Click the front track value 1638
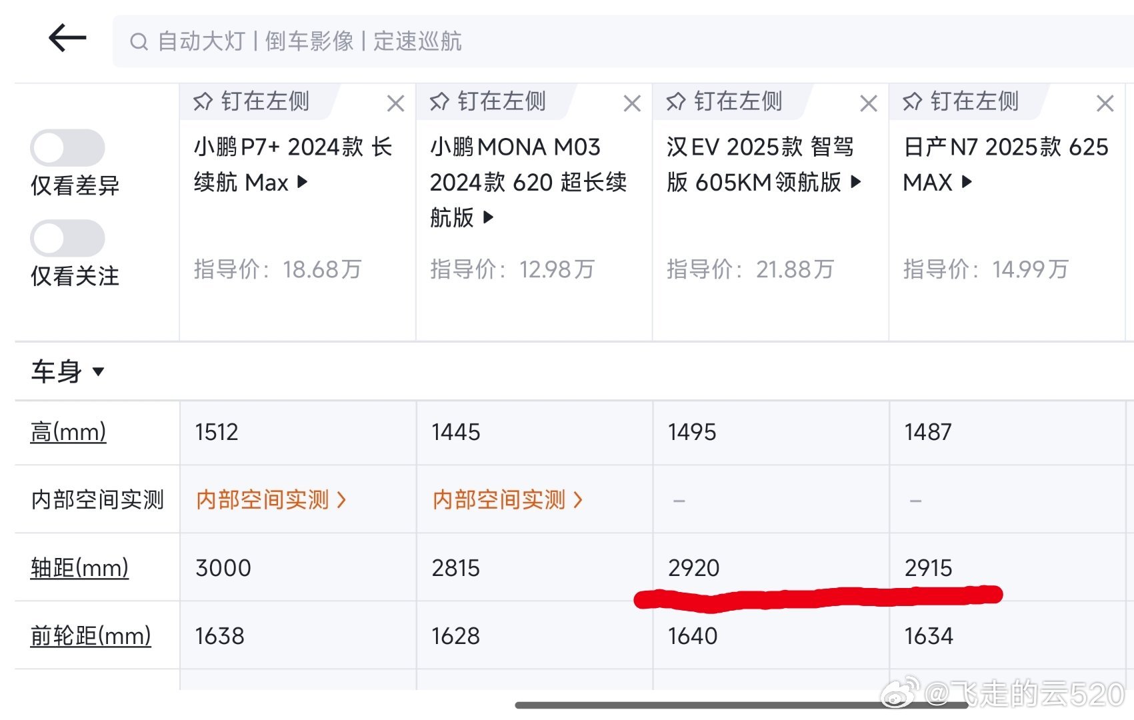1134x720 pixels. [x=219, y=636]
